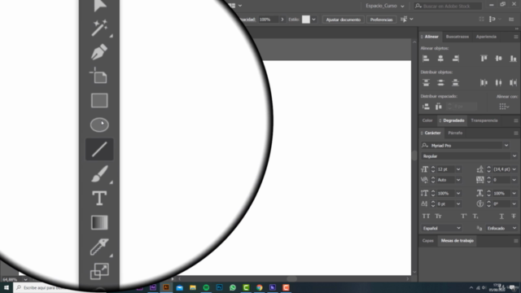Click the vertical canvas scrollbar

pyautogui.click(x=414, y=156)
